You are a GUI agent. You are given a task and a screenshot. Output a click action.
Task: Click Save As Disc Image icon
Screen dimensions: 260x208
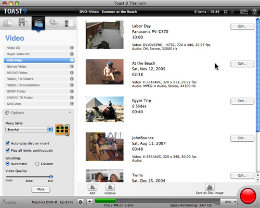point(210,187)
